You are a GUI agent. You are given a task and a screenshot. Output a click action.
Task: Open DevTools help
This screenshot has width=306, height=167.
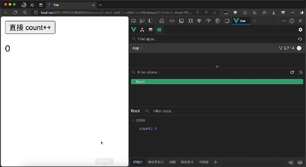pyautogui.click(x=292, y=21)
